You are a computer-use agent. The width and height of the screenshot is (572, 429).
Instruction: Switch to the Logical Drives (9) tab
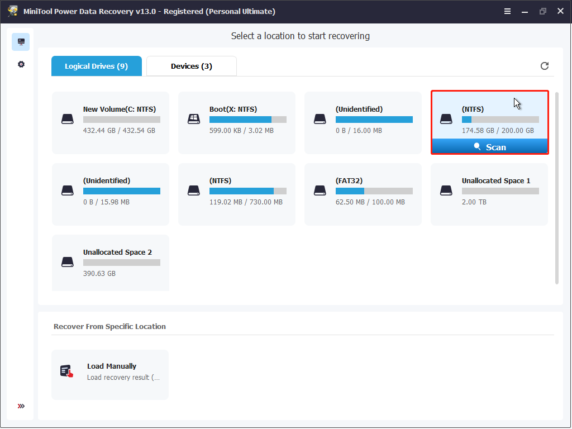[96, 66]
